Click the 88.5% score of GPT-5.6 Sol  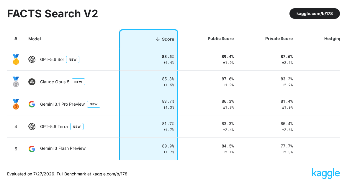pos(168,57)
